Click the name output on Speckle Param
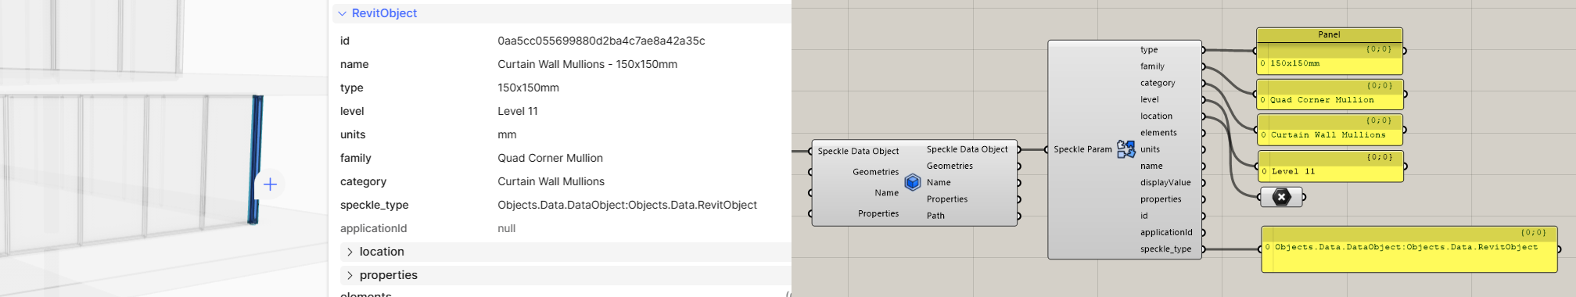 1151,166
